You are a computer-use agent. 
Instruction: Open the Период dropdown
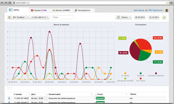124,17
